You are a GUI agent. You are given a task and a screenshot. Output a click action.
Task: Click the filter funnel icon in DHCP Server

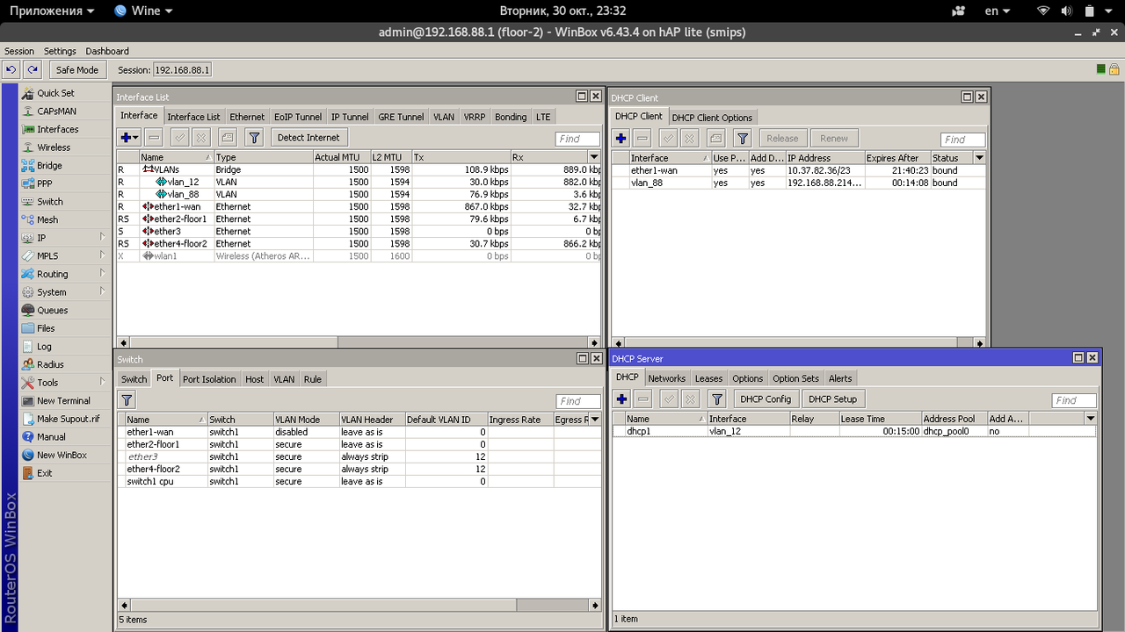click(x=718, y=399)
